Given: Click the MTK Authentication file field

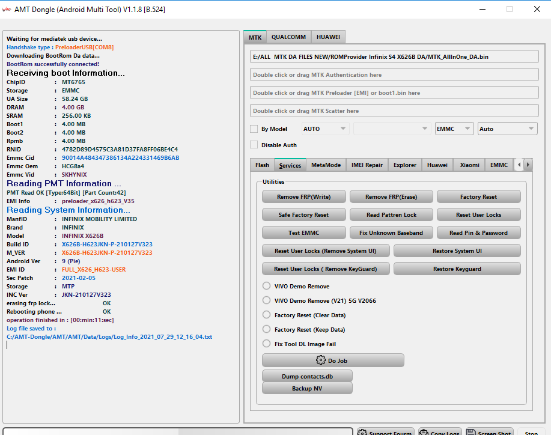Looking at the screenshot, I should [394, 75].
